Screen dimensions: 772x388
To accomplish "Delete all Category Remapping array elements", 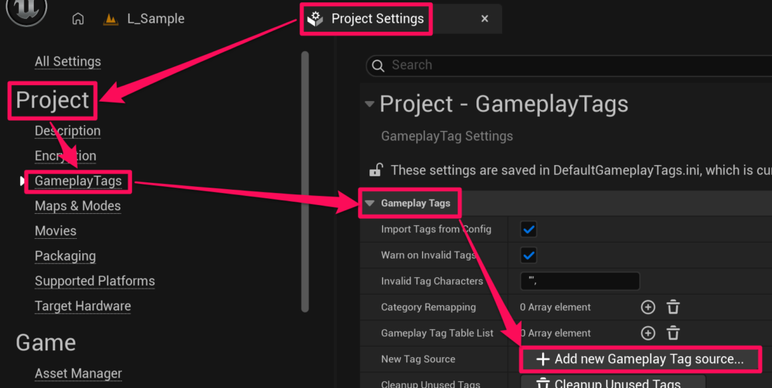I will tap(673, 307).
